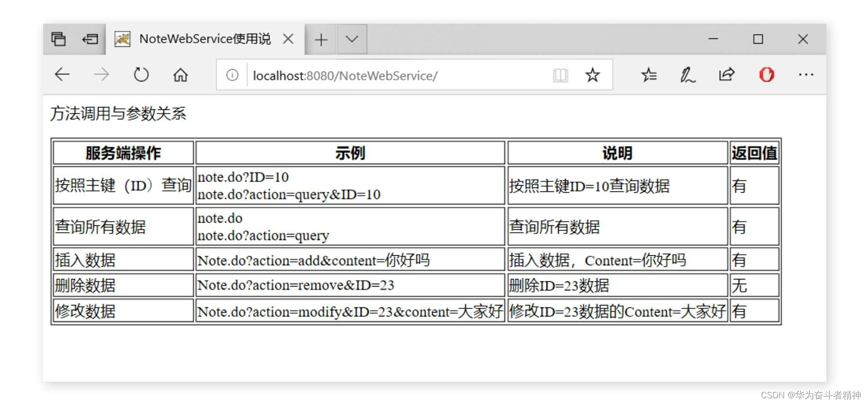Image resolution: width=868 pixels, height=404 pixels.
Task: Open the Settings and more menu
Action: pyautogui.click(x=806, y=74)
